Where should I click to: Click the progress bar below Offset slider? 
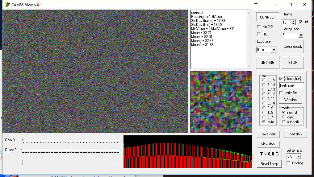tap(70, 163)
